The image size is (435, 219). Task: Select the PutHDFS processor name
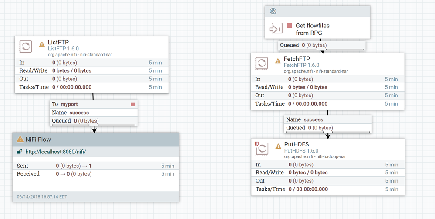(x=297, y=144)
